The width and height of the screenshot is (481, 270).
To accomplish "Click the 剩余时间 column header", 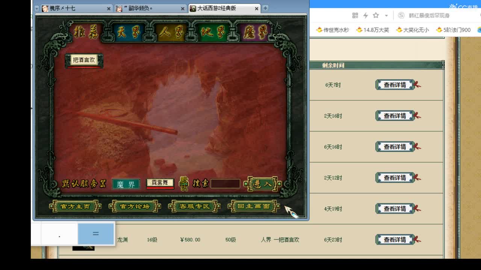I will 333,65.
